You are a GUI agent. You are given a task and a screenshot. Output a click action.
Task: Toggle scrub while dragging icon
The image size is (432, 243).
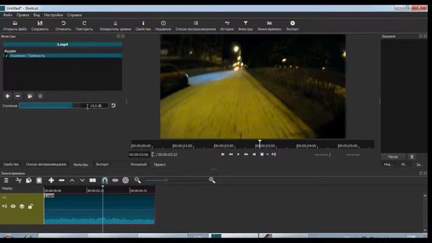115,180
